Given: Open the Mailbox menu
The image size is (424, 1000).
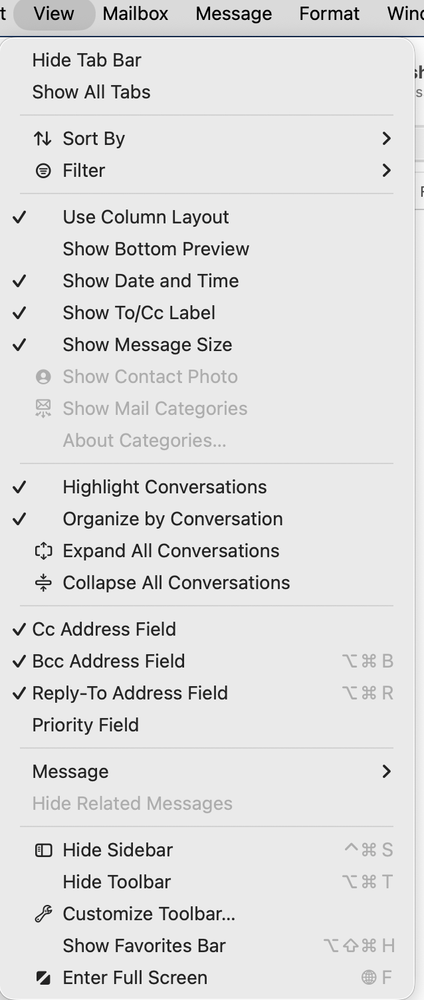Looking at the screenshot, I should 136,13.
